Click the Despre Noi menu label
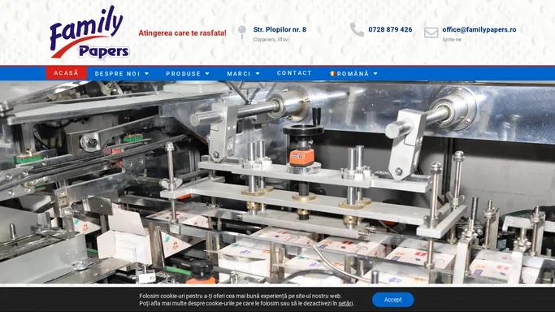555x312 pixels. click(117, 74)
